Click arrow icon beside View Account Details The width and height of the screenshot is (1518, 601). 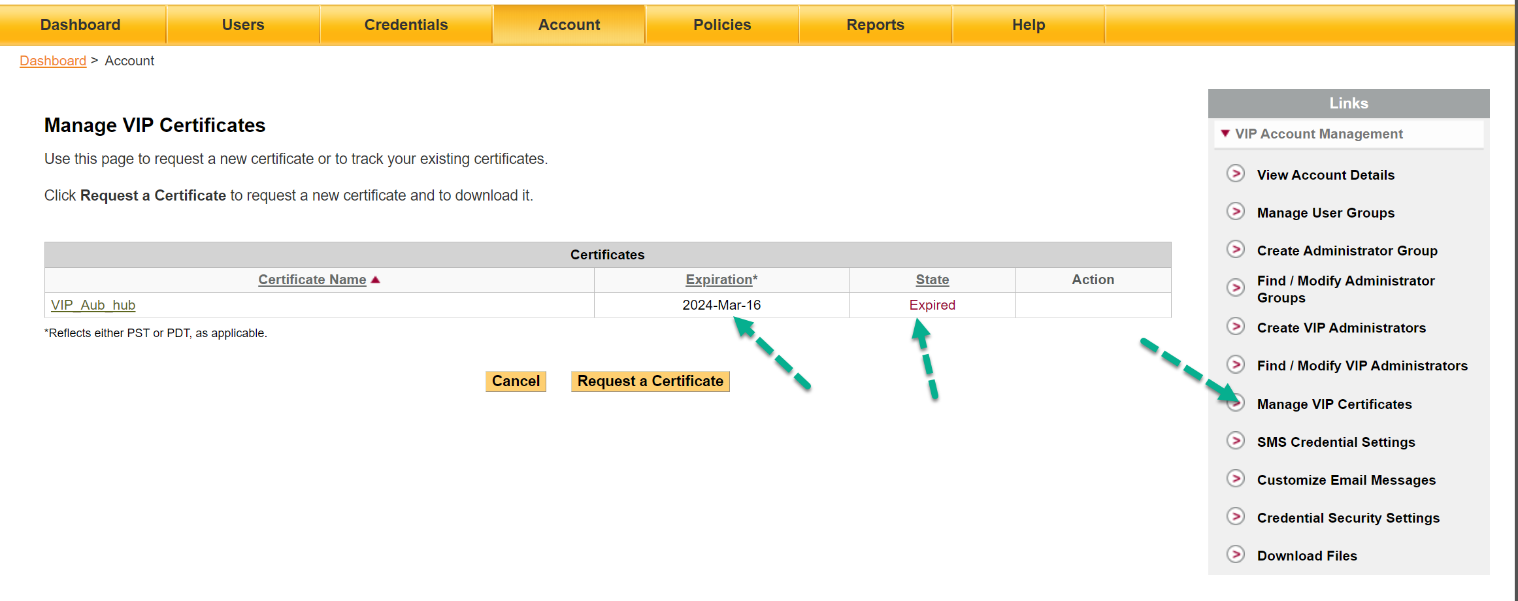tap(1235, 174)
